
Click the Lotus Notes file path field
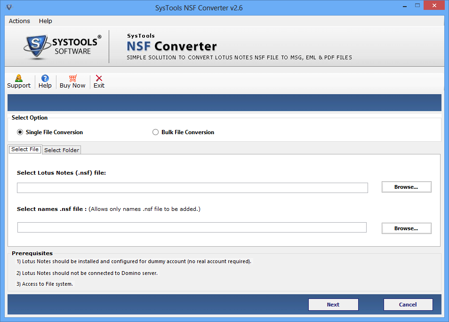coord(192,187)
